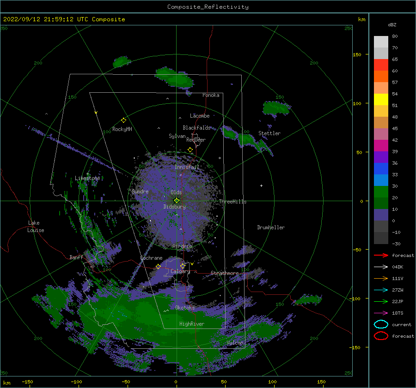Click the Lake Louise label

[x=36, y=227]
